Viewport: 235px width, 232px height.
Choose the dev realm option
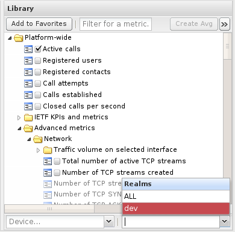176,208
